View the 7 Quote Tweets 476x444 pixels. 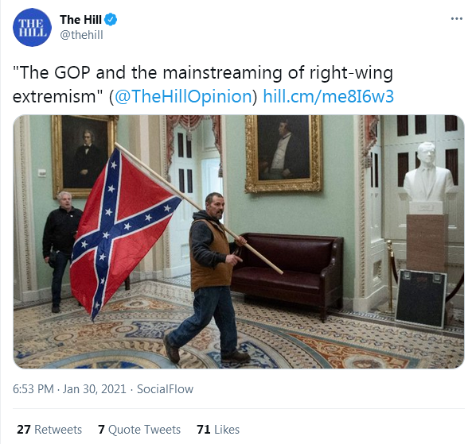tap(139, 430)
